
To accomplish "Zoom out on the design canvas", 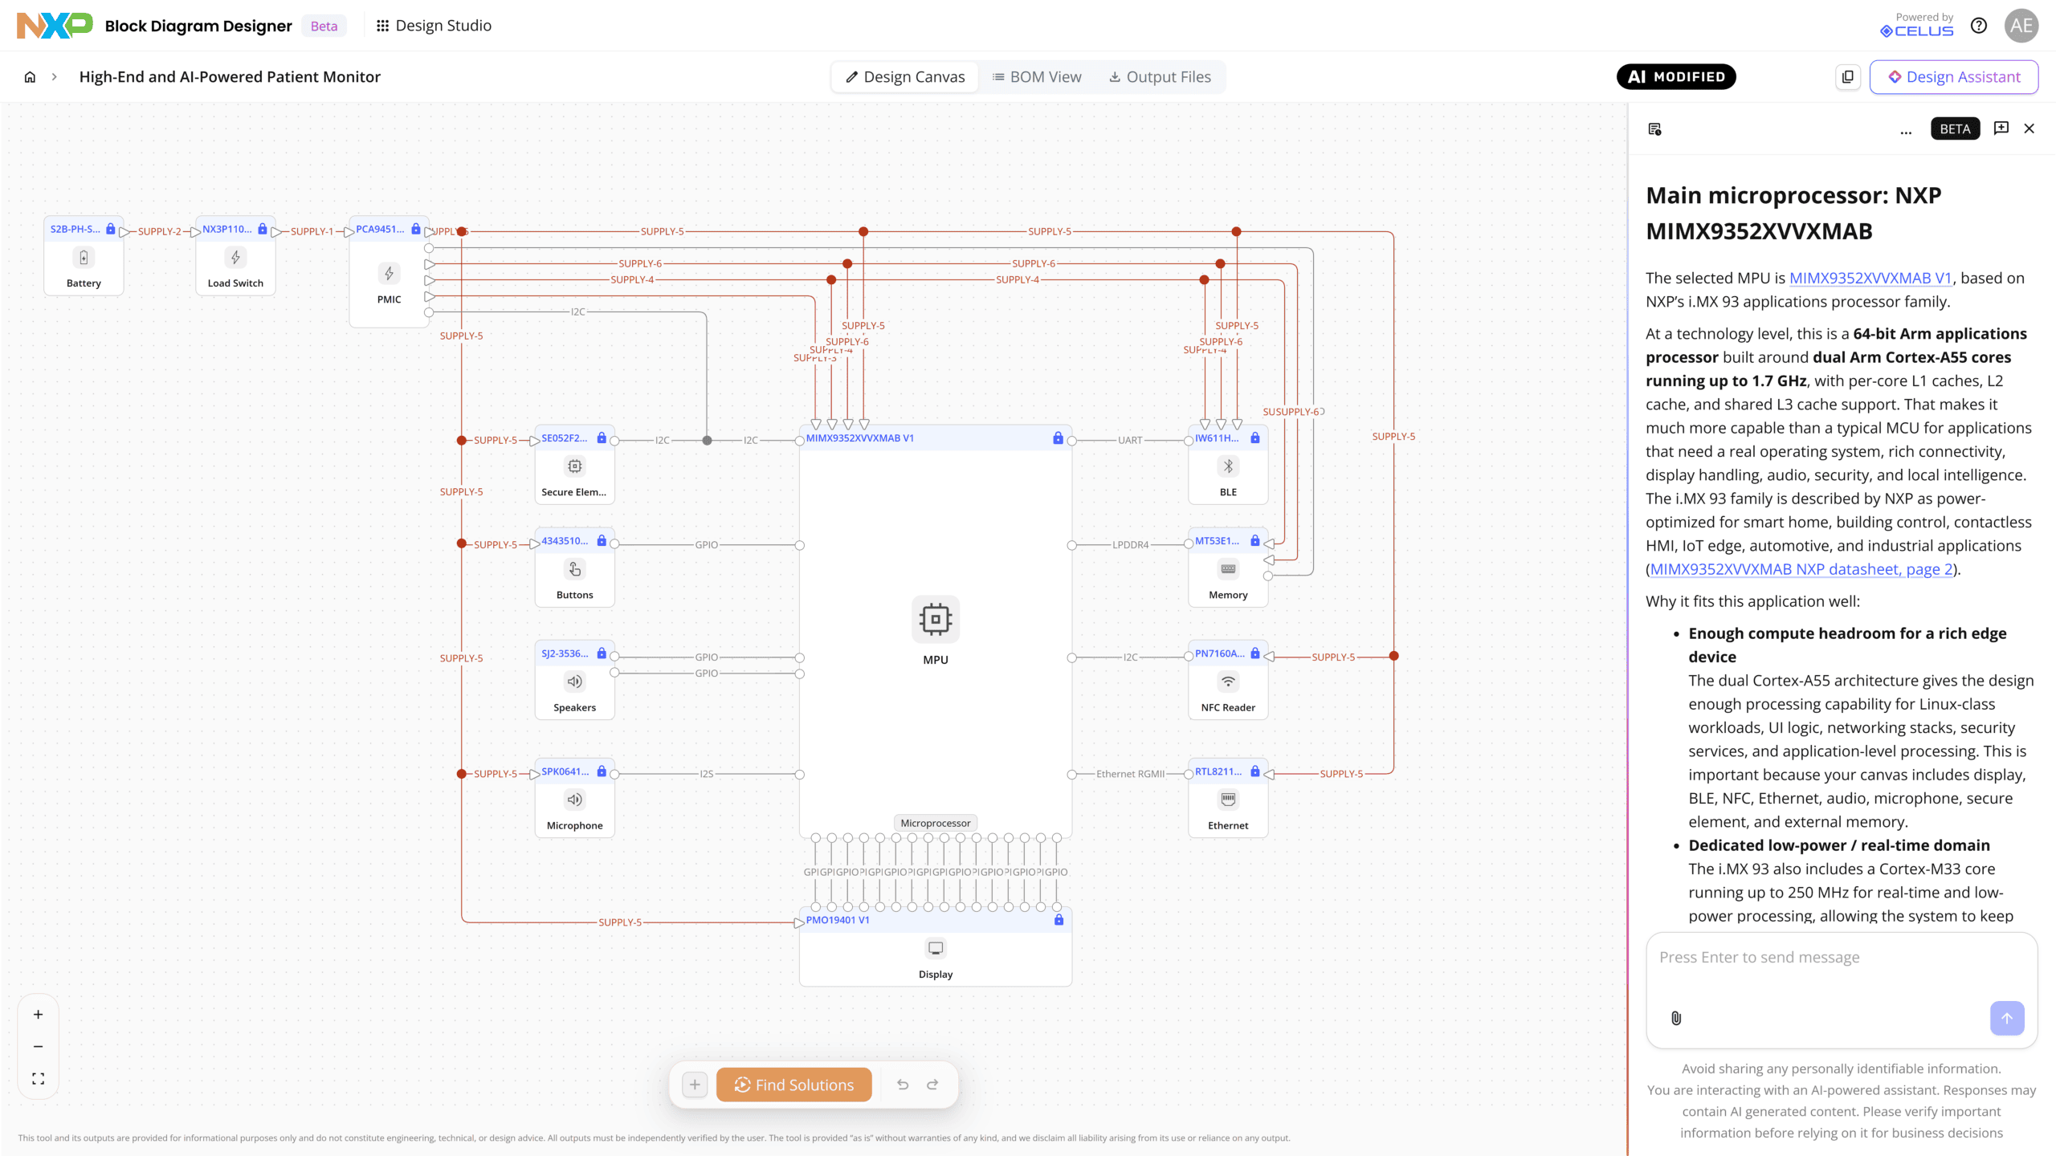I will (x=38, y=1047).
